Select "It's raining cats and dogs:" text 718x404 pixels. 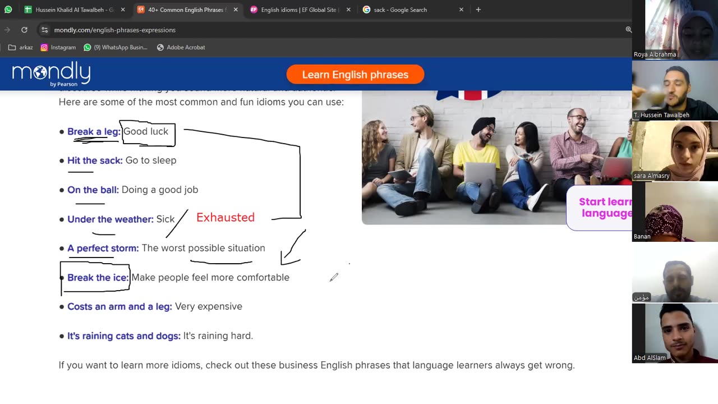coord(124,336)
